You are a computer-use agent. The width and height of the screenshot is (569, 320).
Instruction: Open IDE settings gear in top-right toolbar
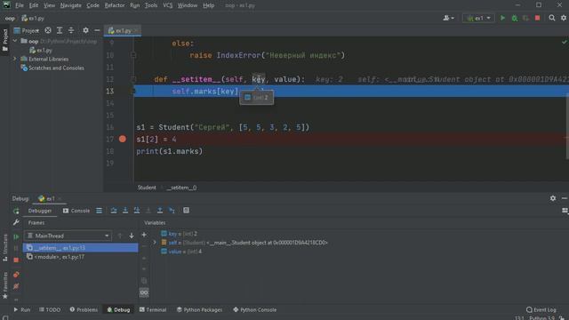[564, 18]
